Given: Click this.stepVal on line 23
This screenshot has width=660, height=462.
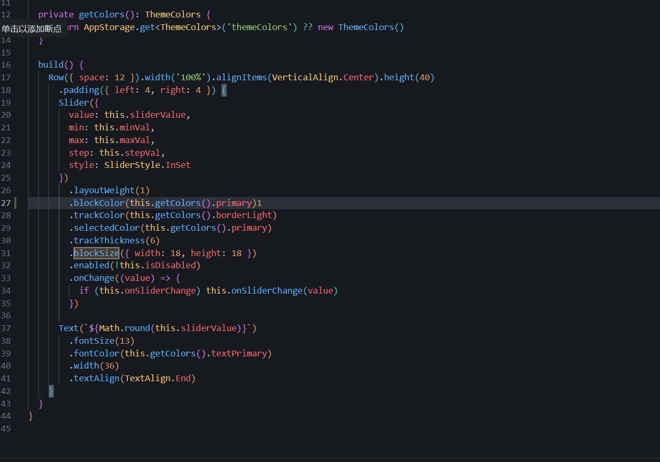Looking at the screenshot, I should tap(129, 153).
